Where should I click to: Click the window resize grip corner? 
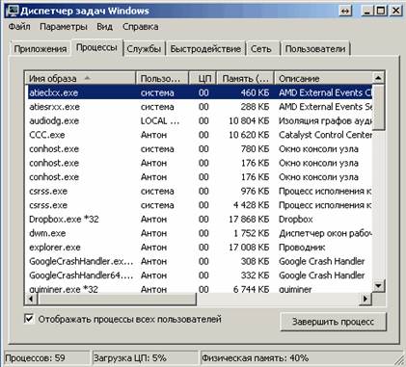point(398,359)
